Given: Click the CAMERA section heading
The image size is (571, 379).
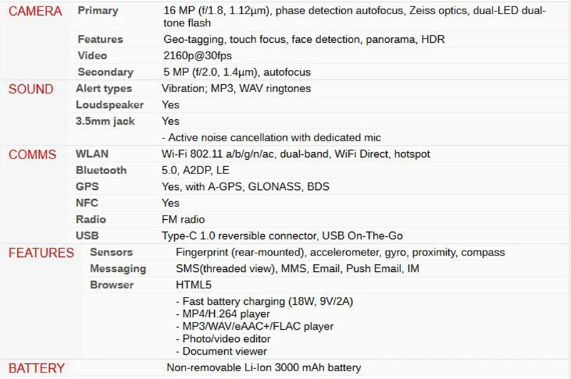Looking at the screenshot, I should click(35, 11).
